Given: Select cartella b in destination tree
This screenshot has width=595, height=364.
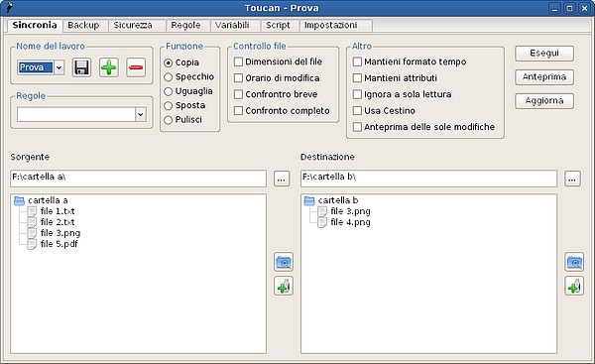Looking at the screenshot, I should [x=338, y=200].
